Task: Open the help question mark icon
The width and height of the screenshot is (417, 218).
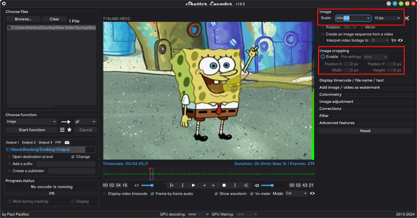Action: pyautogui.click(x=395, y=4)
